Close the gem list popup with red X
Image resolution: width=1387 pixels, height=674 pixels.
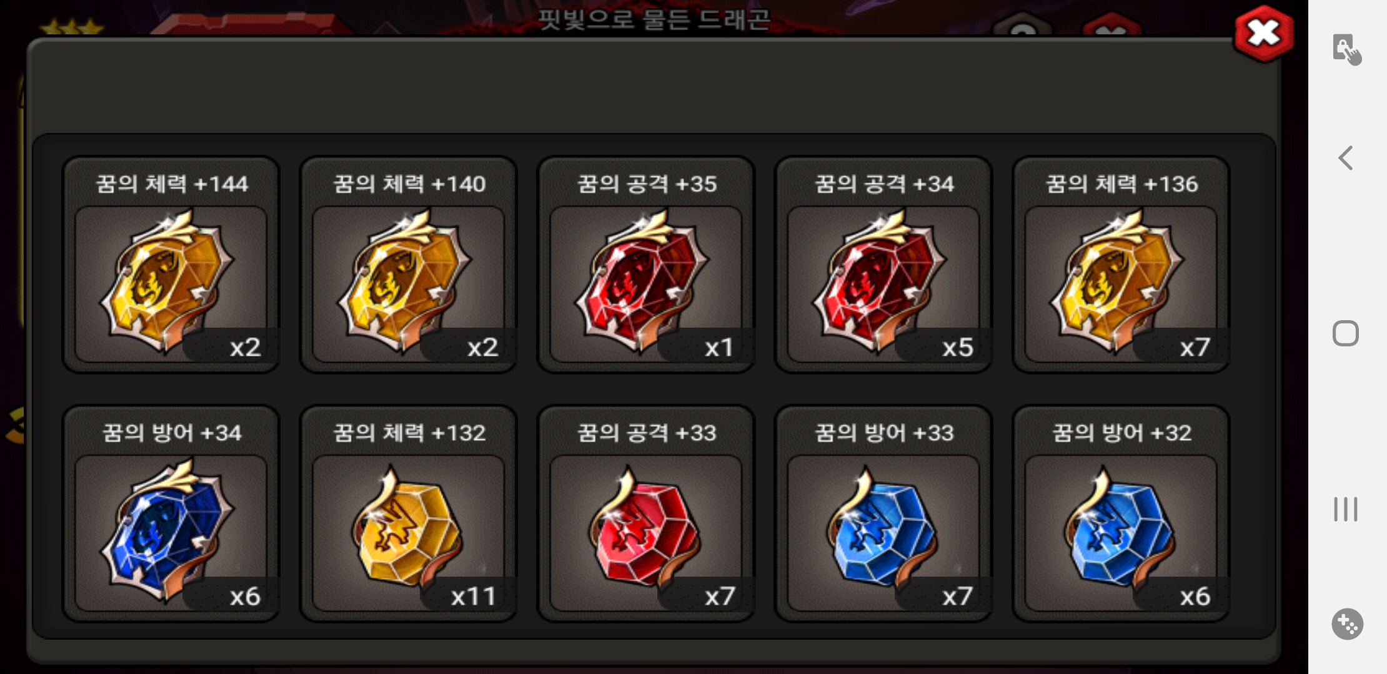1263,34
